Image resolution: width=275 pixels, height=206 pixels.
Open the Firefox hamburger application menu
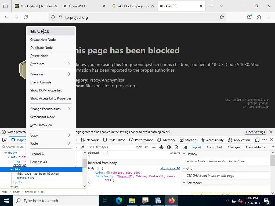point(269,17)
